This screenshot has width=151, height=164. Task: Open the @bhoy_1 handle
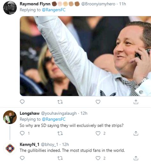click(x=49, y=144)
